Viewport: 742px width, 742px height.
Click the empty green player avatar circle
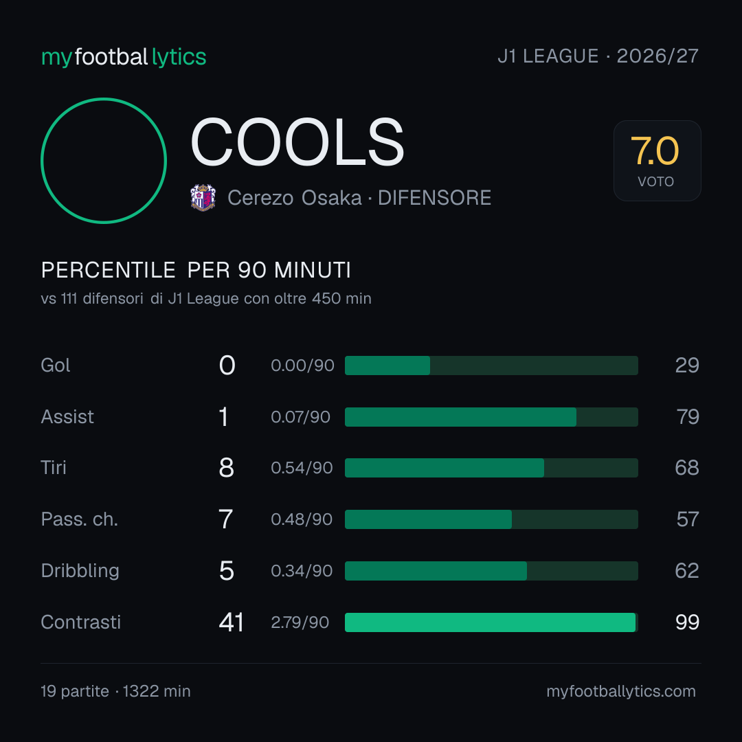104,160
